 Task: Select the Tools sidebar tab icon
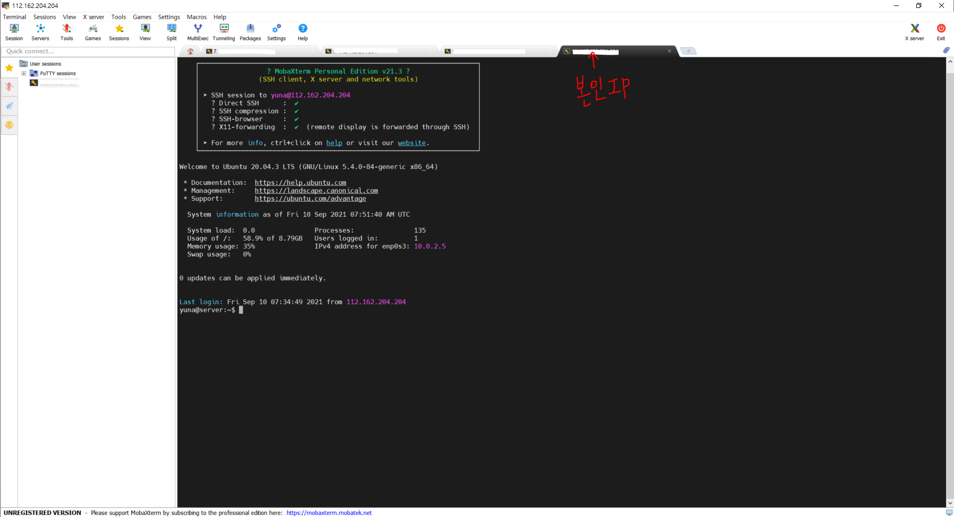[9, 87]
